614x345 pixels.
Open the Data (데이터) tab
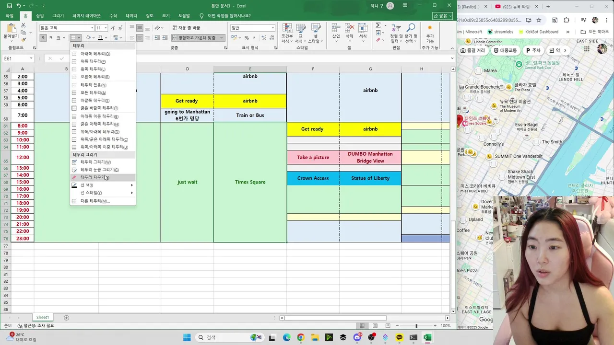[x=131, y=16]
